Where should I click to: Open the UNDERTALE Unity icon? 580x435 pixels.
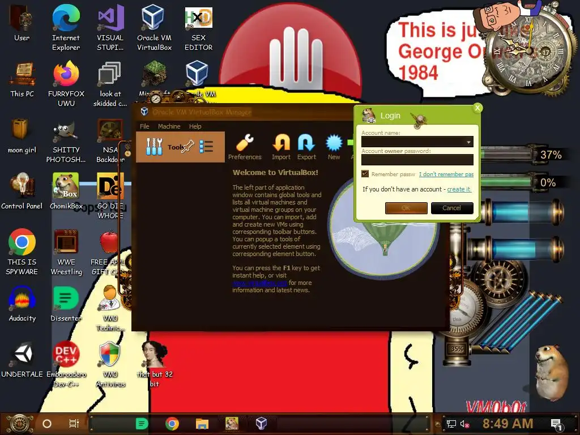pos(22,360)
